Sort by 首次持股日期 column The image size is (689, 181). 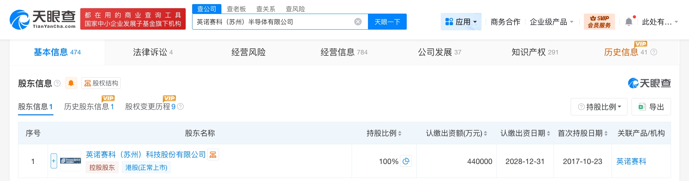[606, 133]
